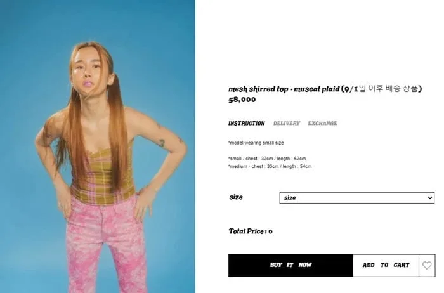Open the EXCHANGE tab

(x=322, y=124)
